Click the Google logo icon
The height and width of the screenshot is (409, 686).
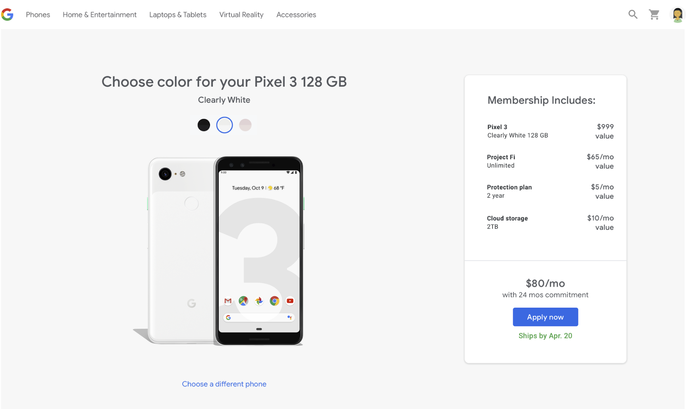click(7, 15)
